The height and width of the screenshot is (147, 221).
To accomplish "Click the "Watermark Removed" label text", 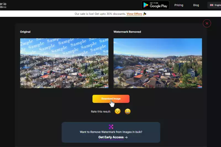I will (x=127, y=32).
